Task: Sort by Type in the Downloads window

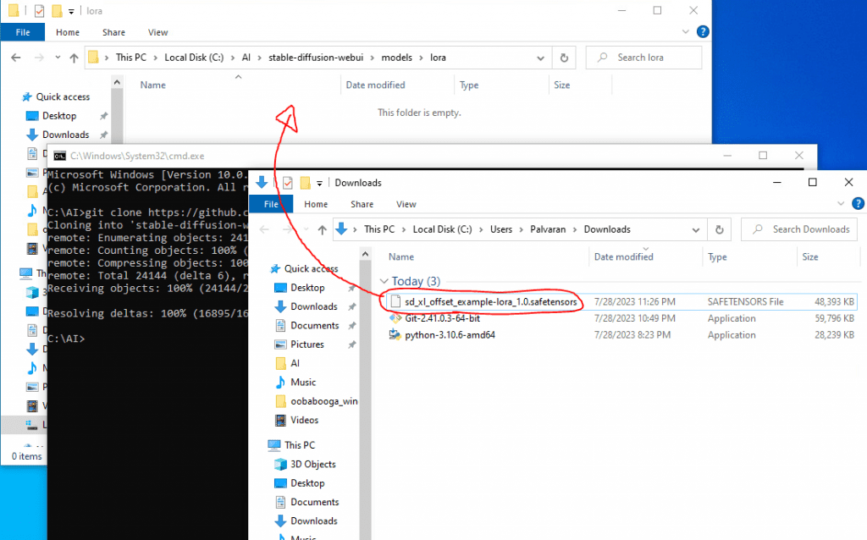Action: pos(718,257)
